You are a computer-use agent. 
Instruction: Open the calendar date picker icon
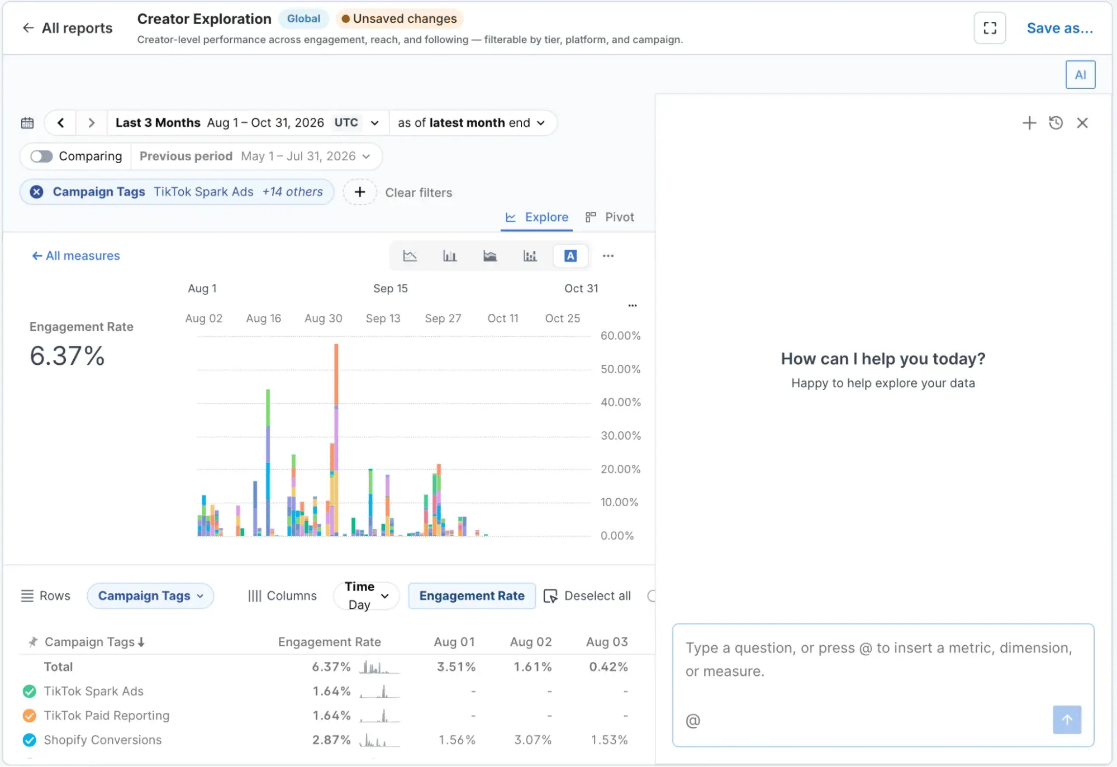[27, 123]
